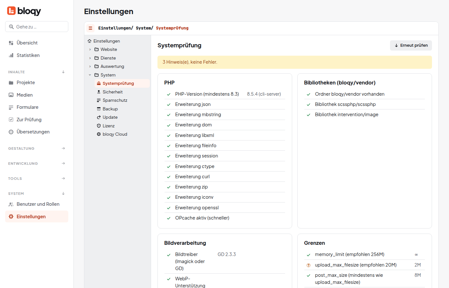Click the Übersetzungen globe icon

pyautogui.click(x=11, y=132)
